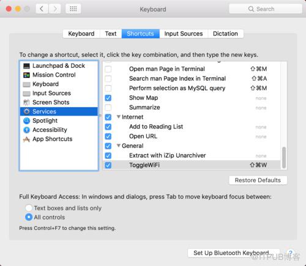Click the Launchpad & Dock icon
The image size is (306, 266).
[x=26, y=66]
